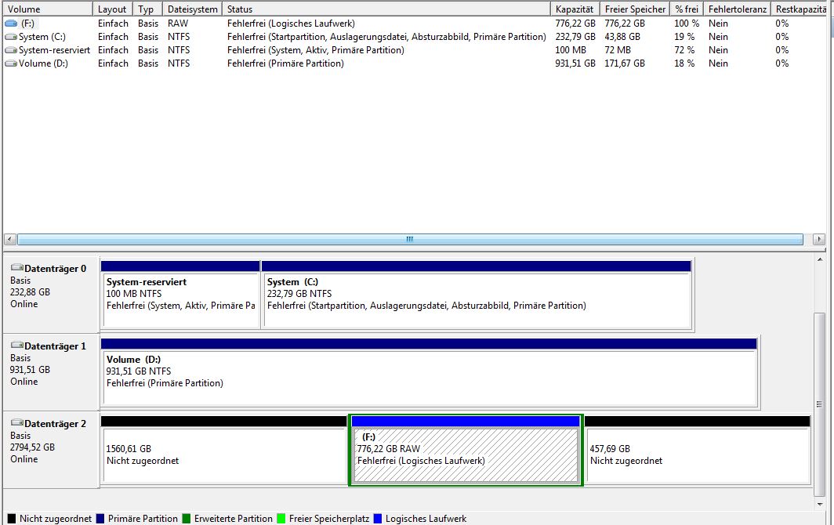This screenshot has height=525, width=834.
Task: Select the Volume (D:) partition block on Datenträger 1
Action: coord(429,373)
